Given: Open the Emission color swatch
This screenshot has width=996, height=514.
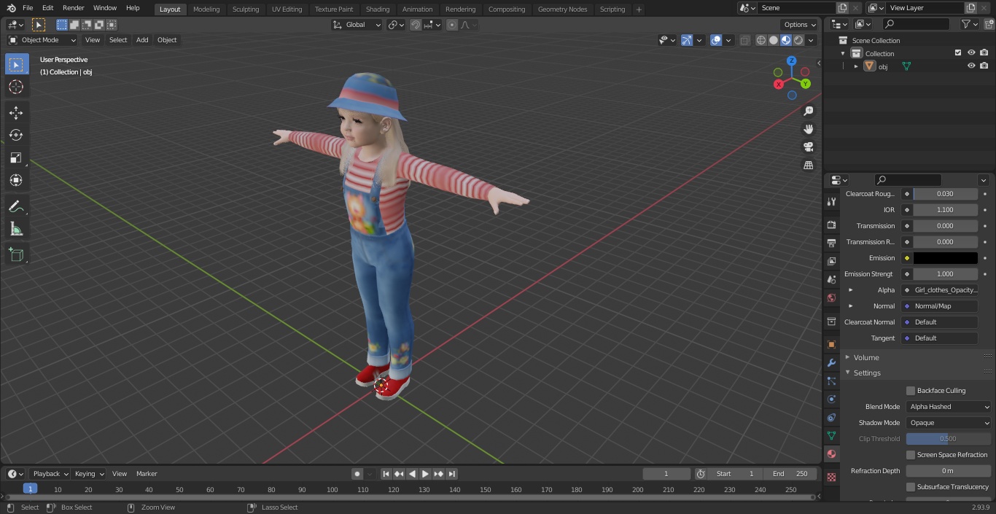Looking at the screenshot, I should [946, 258].
